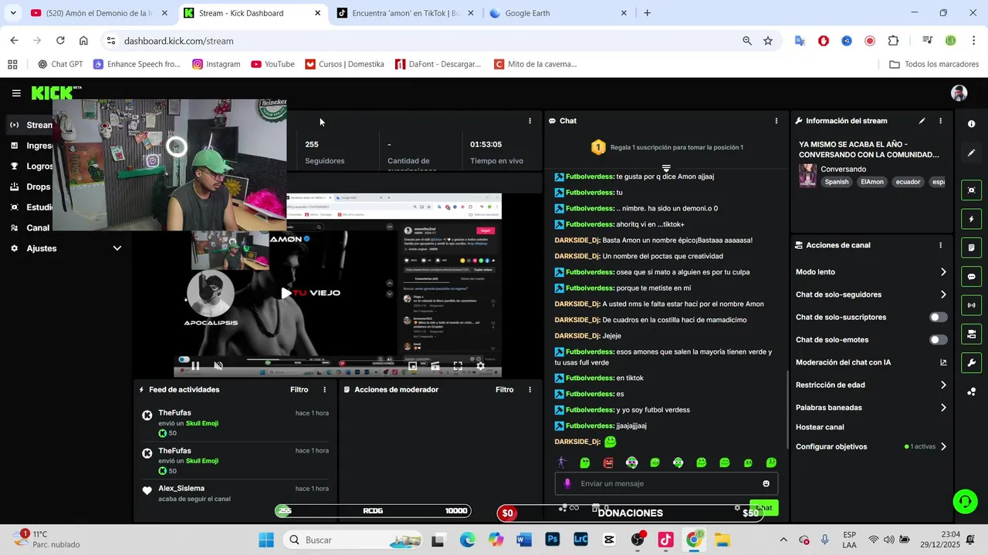
Task: Toggle the wrench stream info panel icon
Action: click(972, 363)
